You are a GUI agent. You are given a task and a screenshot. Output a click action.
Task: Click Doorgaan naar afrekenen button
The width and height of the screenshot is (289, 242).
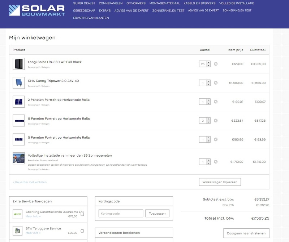[246, 233]
